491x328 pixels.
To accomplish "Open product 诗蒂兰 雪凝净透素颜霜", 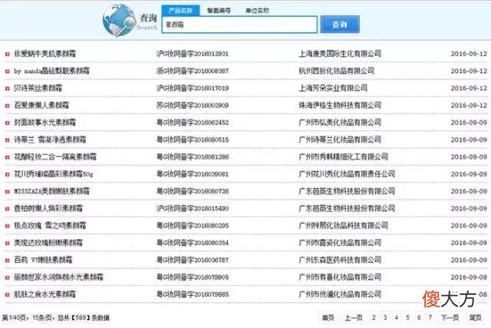I will tap(50, 139).
